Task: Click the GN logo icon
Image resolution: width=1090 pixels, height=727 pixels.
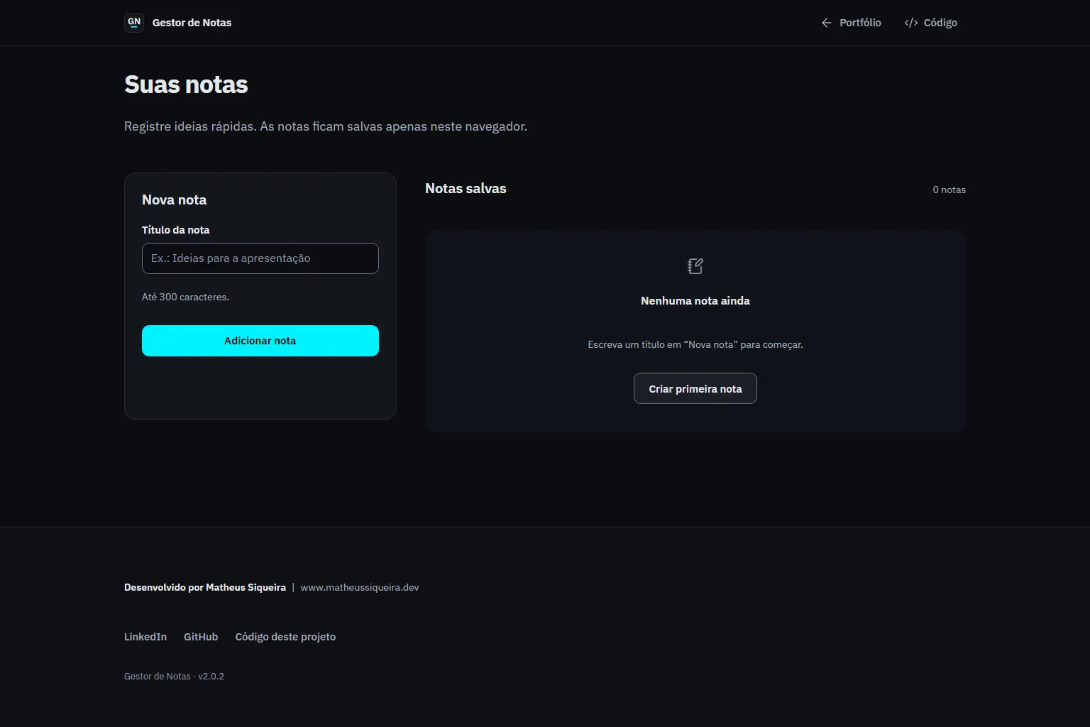Action: (x=134, y=23)
